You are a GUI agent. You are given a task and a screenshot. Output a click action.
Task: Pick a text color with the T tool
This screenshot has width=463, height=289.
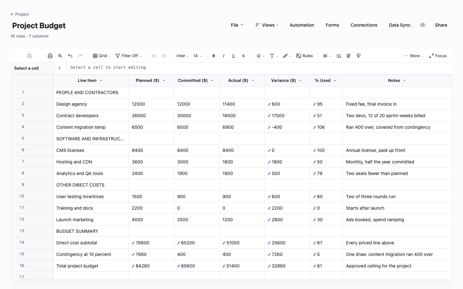pyautogui.click(x=272, y=56)
